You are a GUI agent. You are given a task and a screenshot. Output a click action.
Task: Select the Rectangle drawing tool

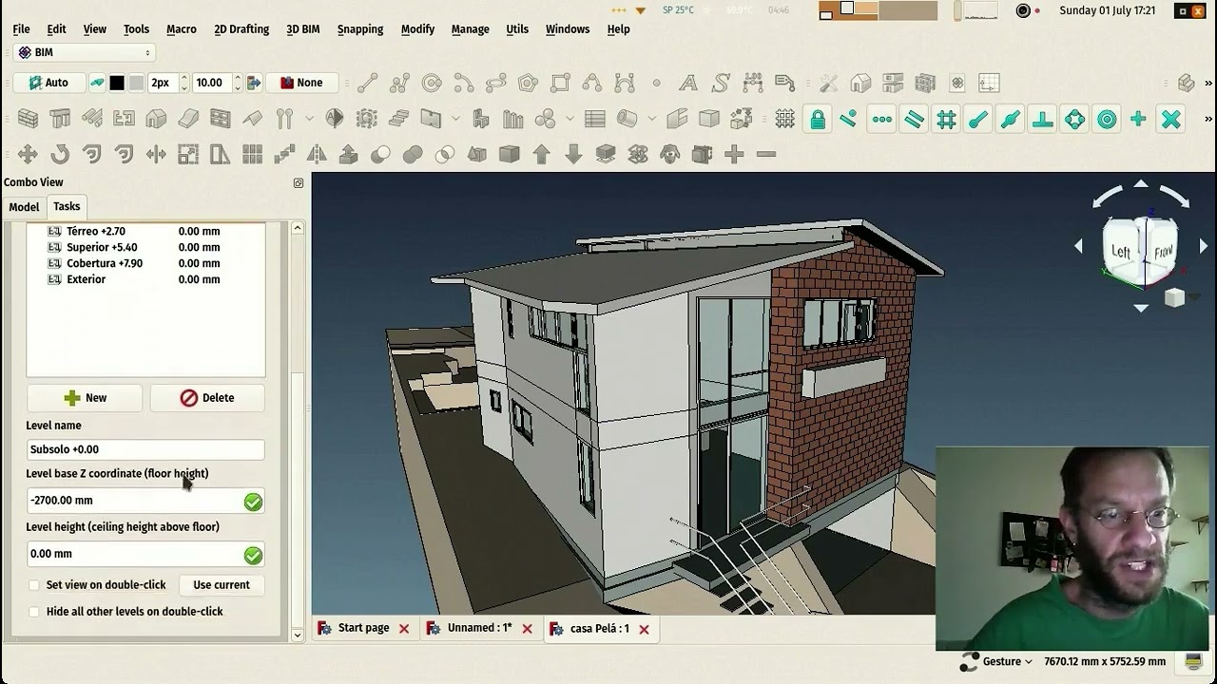(x=560, y=83)
